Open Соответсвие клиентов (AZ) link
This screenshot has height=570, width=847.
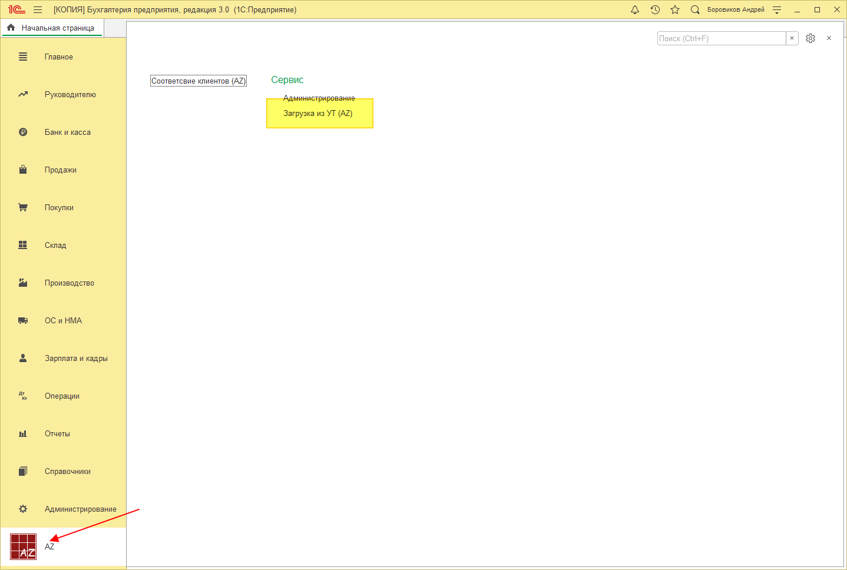[x=198, y=81]
